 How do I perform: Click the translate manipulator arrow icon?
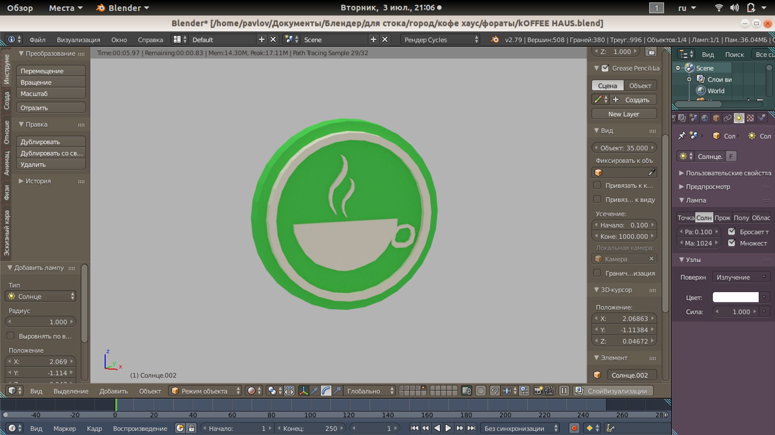click(x=314, y=391)
